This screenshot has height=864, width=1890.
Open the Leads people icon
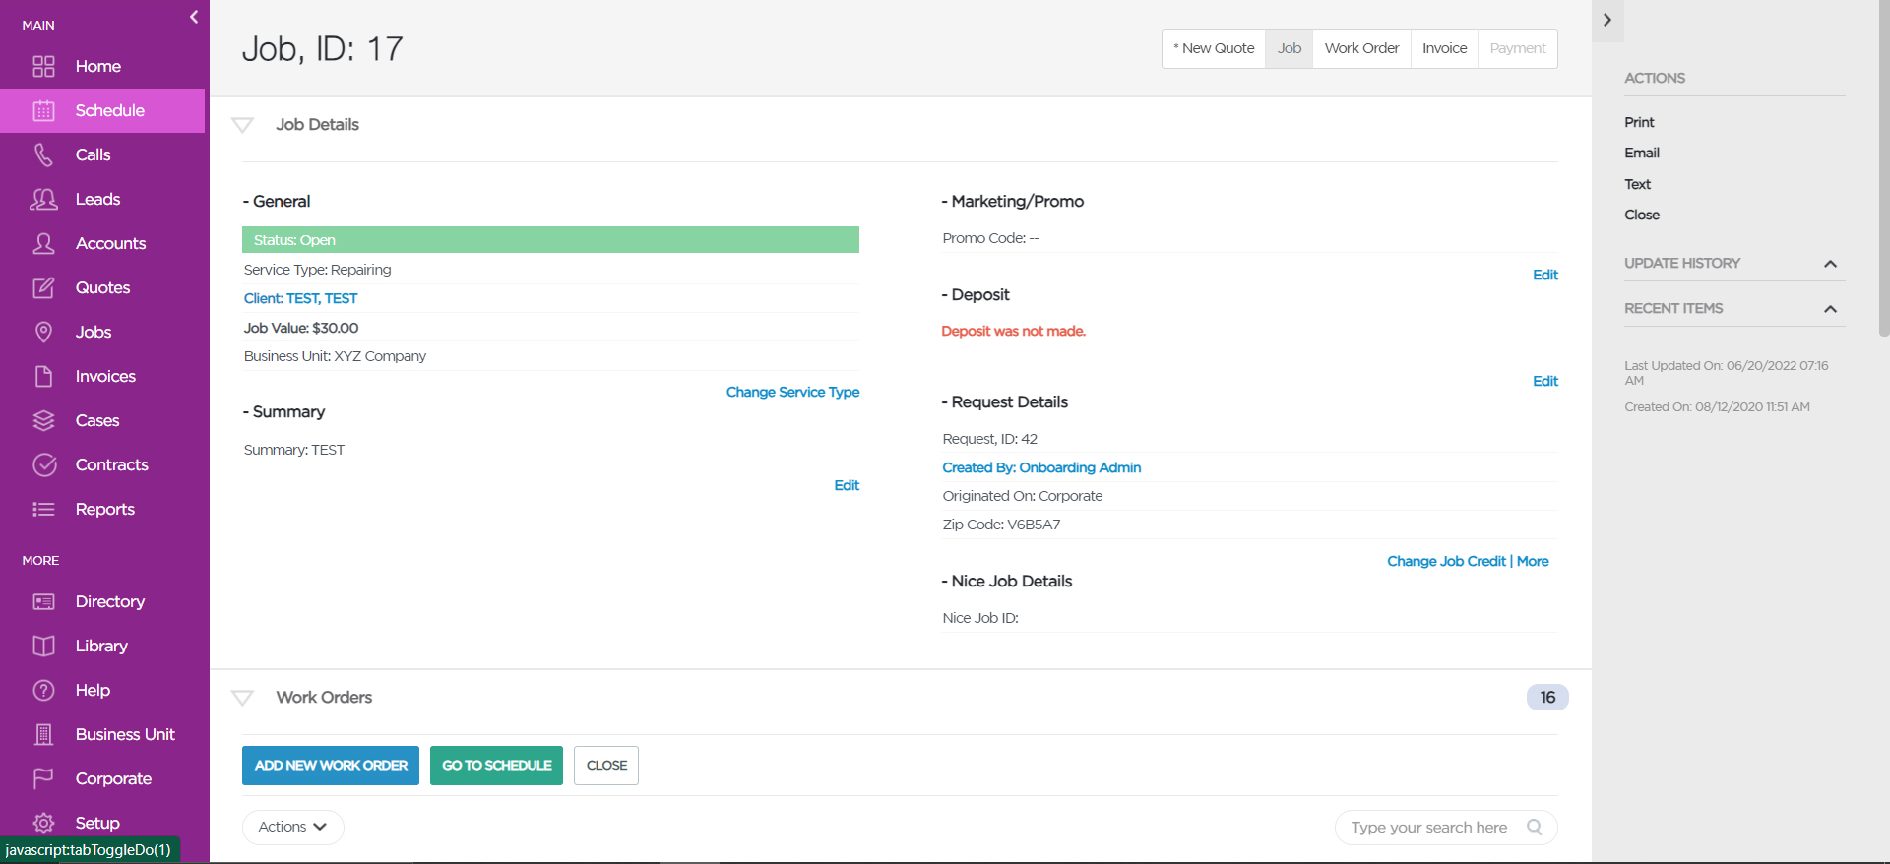pos(43,199)
